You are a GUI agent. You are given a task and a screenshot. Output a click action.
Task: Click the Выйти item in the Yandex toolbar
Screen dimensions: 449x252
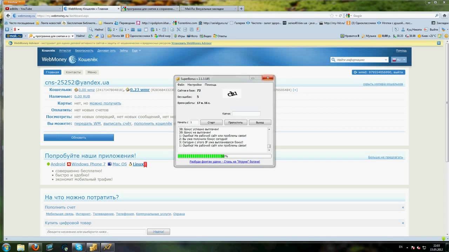pos(431,30)
